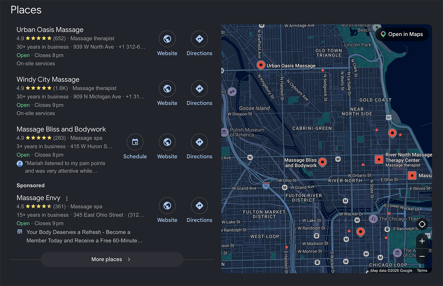
Task: Click Windy City 909 N Michigan Ave address
Action: (97, 97)
